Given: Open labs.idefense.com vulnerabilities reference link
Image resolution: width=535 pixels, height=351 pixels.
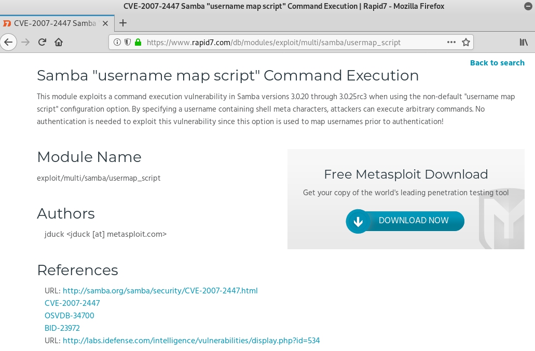Looking at the screenshot, I should click(x=191, y=341).
